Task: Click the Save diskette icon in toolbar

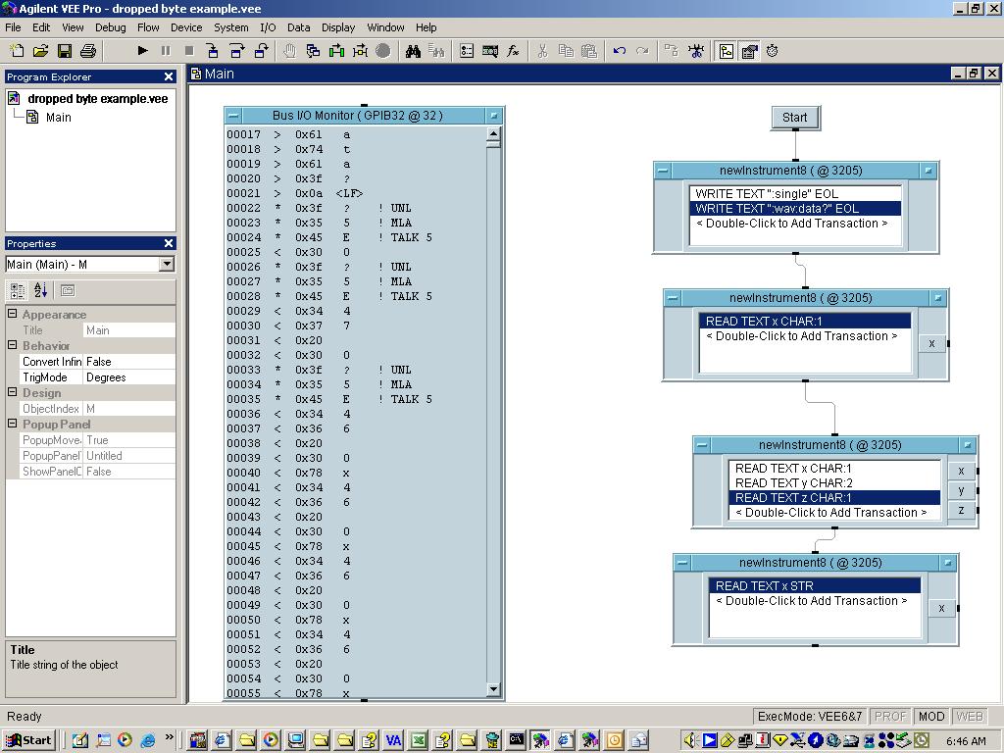Action: (65, 51)
